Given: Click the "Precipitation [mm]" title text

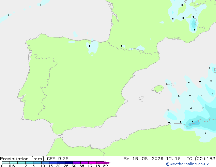Looking at the screenshot, I should tap(22, 159).
